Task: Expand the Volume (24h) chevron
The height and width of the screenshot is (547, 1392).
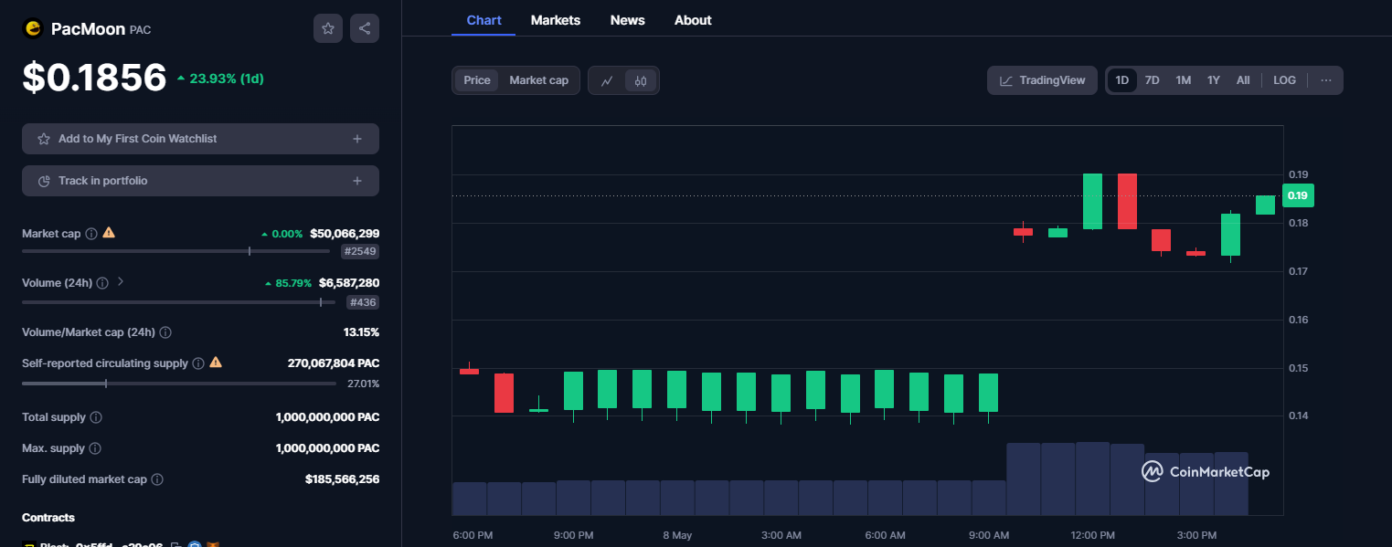Action: click(x=120, y=282)
